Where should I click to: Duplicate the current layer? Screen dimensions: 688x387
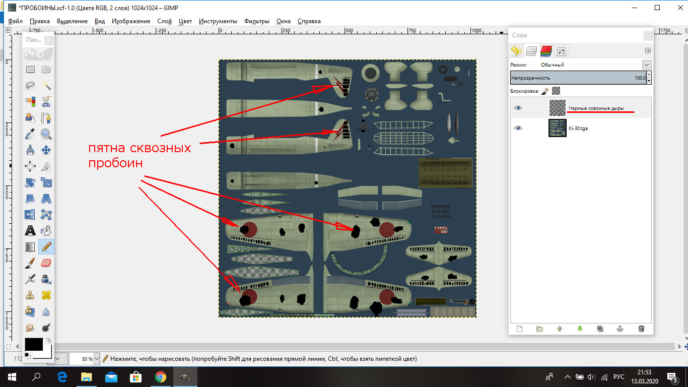pos(600,329)
